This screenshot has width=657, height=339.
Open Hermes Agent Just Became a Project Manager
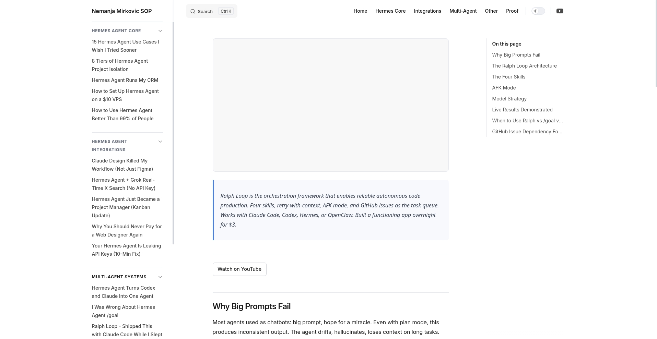click(126, 207)
